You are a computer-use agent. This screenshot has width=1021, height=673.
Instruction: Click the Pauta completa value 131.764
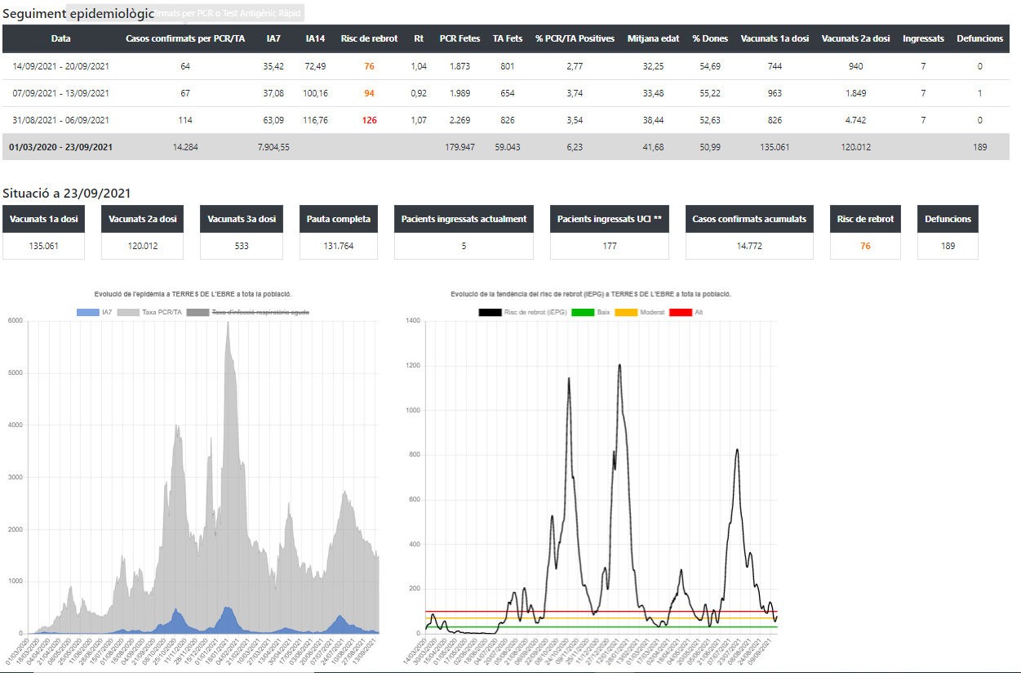click(338, 246)
